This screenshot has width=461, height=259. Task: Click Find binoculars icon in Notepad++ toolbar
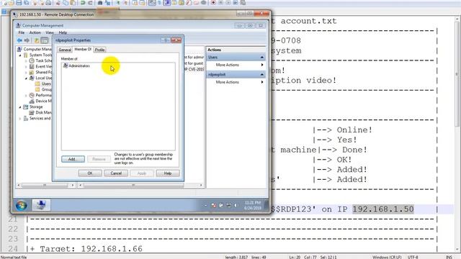pyautogui.click(x=100, y=3)
